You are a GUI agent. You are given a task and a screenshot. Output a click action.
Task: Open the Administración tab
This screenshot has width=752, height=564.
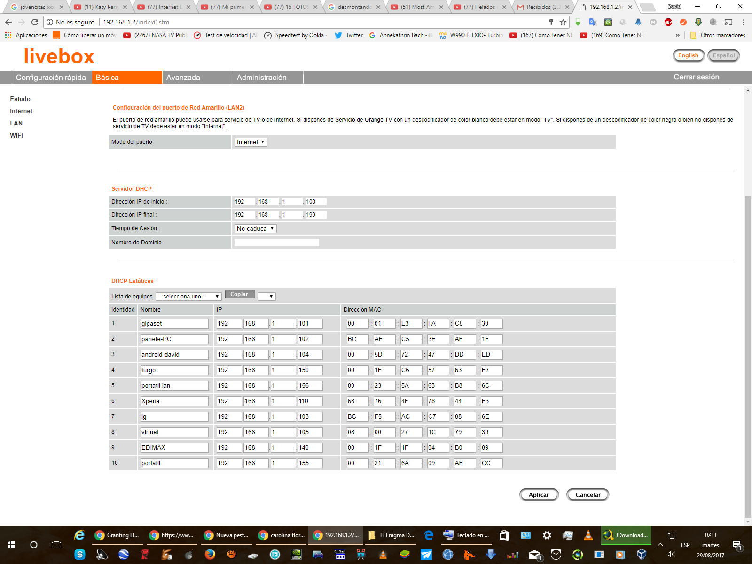(262, 78)
